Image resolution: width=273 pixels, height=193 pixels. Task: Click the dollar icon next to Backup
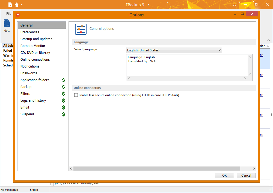[63, 87]
